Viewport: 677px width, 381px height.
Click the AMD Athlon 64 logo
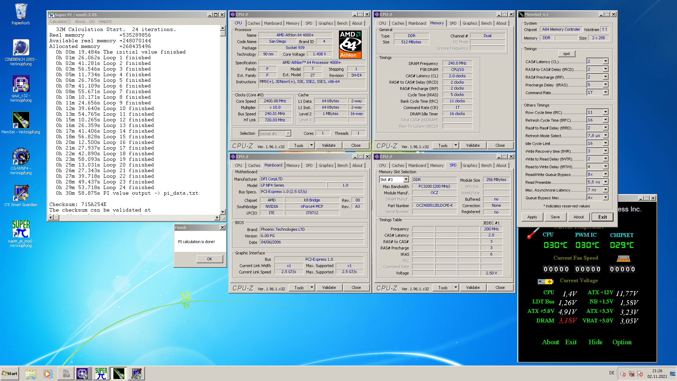click(350, 44)
